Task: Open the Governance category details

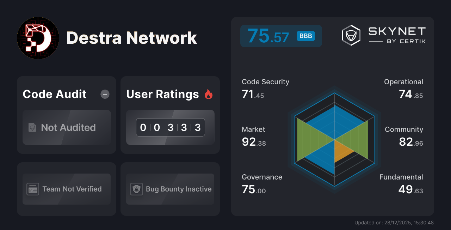Action: (x=262, y=183)
